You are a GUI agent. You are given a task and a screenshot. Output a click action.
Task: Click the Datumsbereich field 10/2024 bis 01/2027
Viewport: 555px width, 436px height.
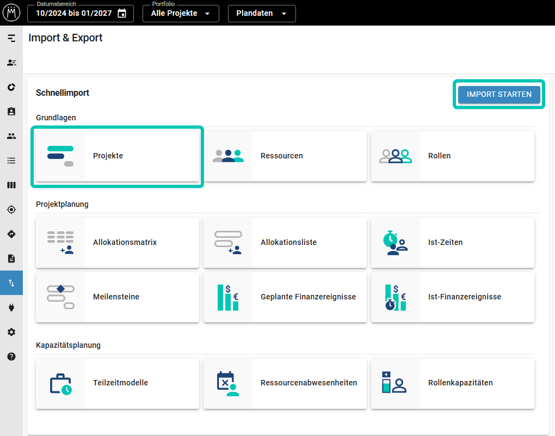click(x=81, y=14)
